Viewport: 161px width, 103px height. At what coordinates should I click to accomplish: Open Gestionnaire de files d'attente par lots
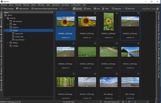[x=44, y=9]
